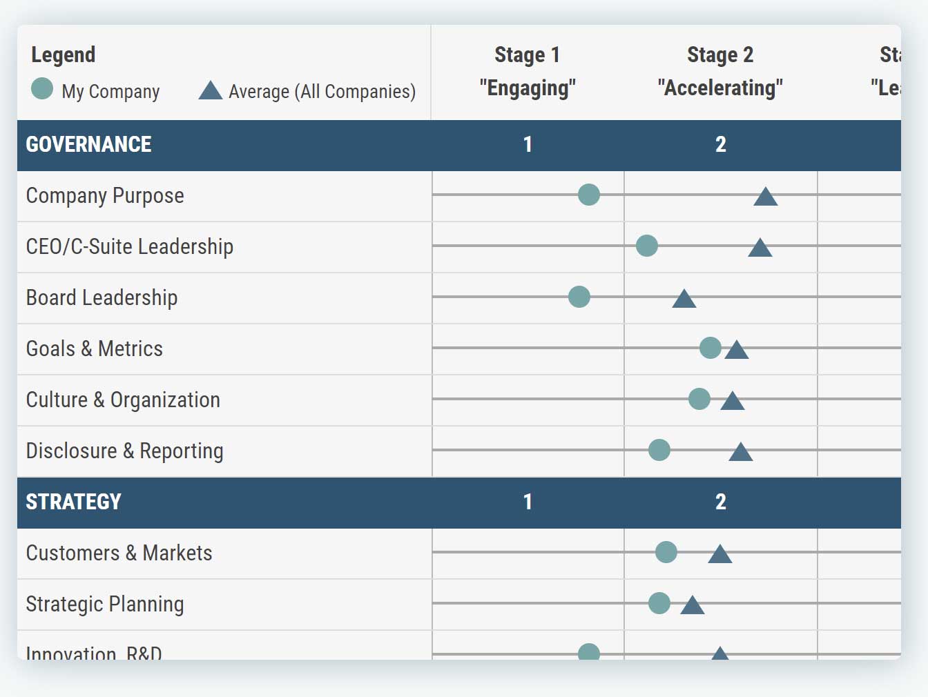Select My Company circle for Goals & Metrics
Viewport: 928px width, 697px height.
click(x=710, y=348)
